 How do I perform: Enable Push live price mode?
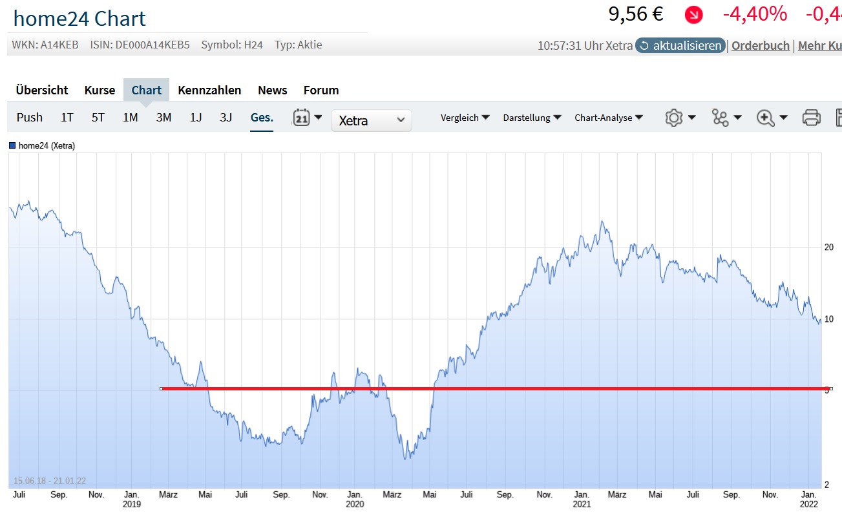(x=30, y=118)
